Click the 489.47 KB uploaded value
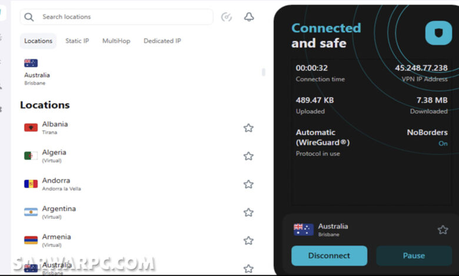 click(x=315, y=100)
